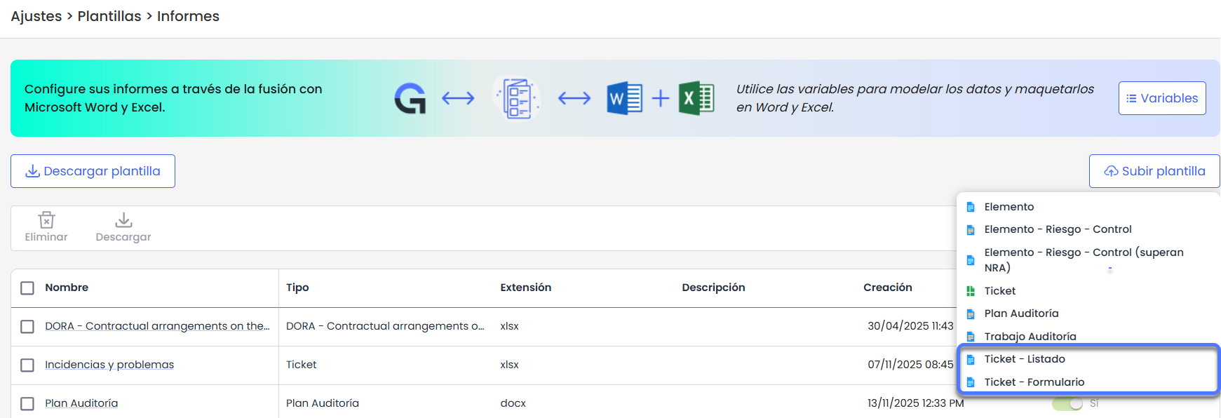Screen dimensions: 1221x418
Task: Click the Excel icon in banner
Action: [696, 98]
